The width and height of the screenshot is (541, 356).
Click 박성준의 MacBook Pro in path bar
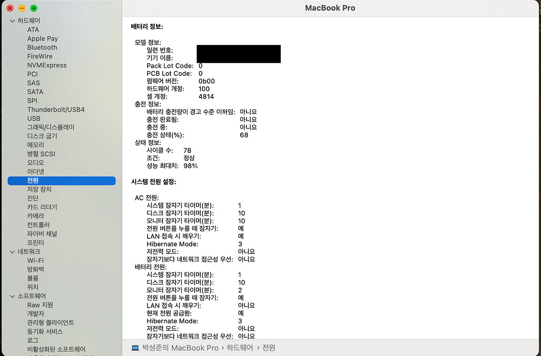point(180,348)
